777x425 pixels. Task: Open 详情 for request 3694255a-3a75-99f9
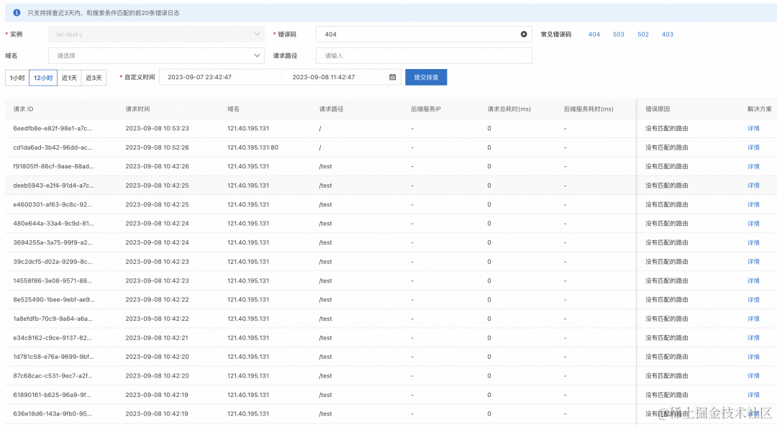[x=753, y=243]
